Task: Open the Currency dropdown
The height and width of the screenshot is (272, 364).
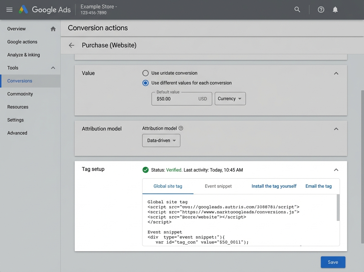Action: click(x=230, y=98)
